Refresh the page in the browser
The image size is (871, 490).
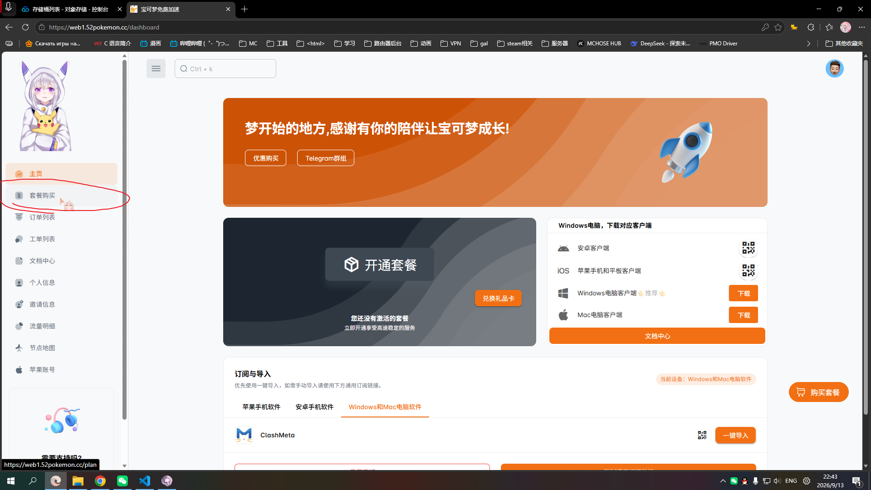click(25, 27)
